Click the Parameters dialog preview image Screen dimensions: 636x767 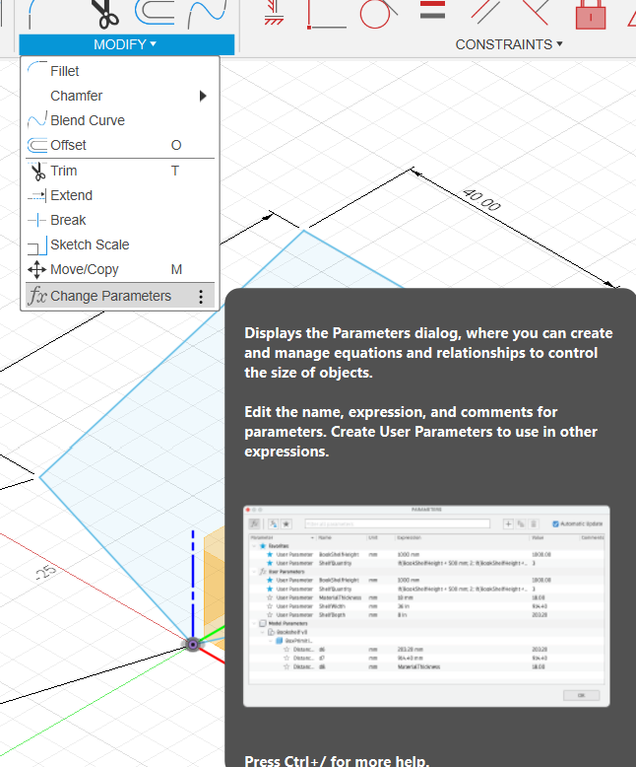426,606
